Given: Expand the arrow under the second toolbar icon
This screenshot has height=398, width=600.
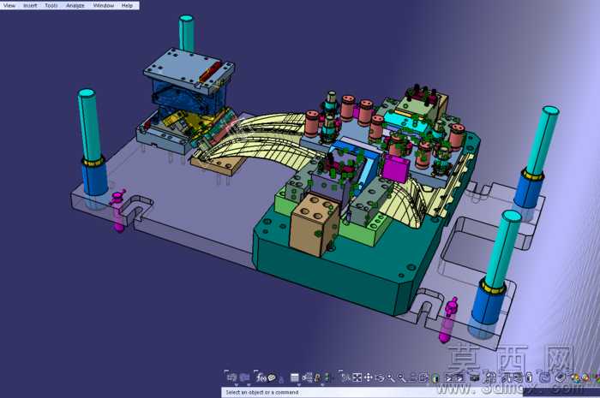Looking at the screenshot, I should (249, 384).
